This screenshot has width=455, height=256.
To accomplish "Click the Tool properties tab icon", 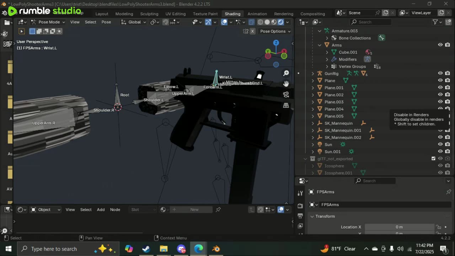I will (x=300, y=193).
